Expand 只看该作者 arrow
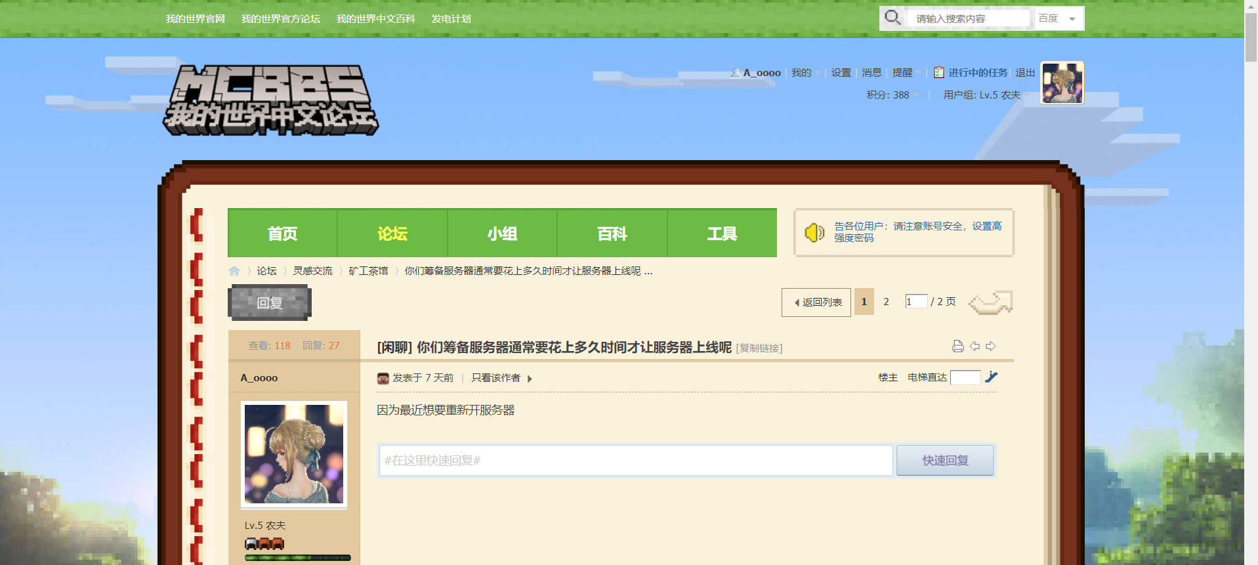 pyautogui.click(x=530, y=379)
